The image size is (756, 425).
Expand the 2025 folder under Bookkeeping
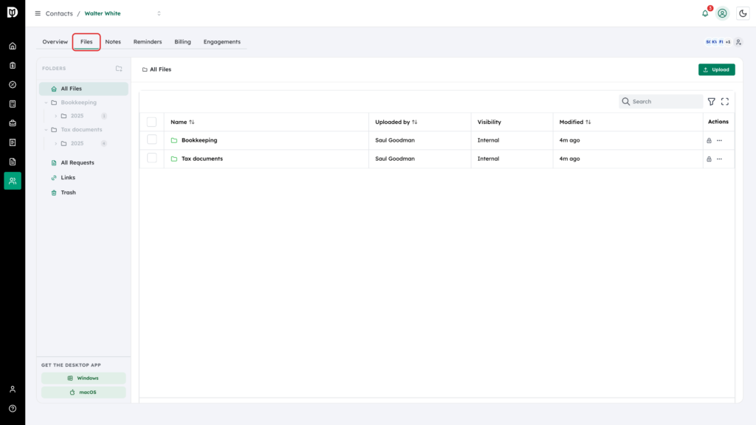coord(56,116)
